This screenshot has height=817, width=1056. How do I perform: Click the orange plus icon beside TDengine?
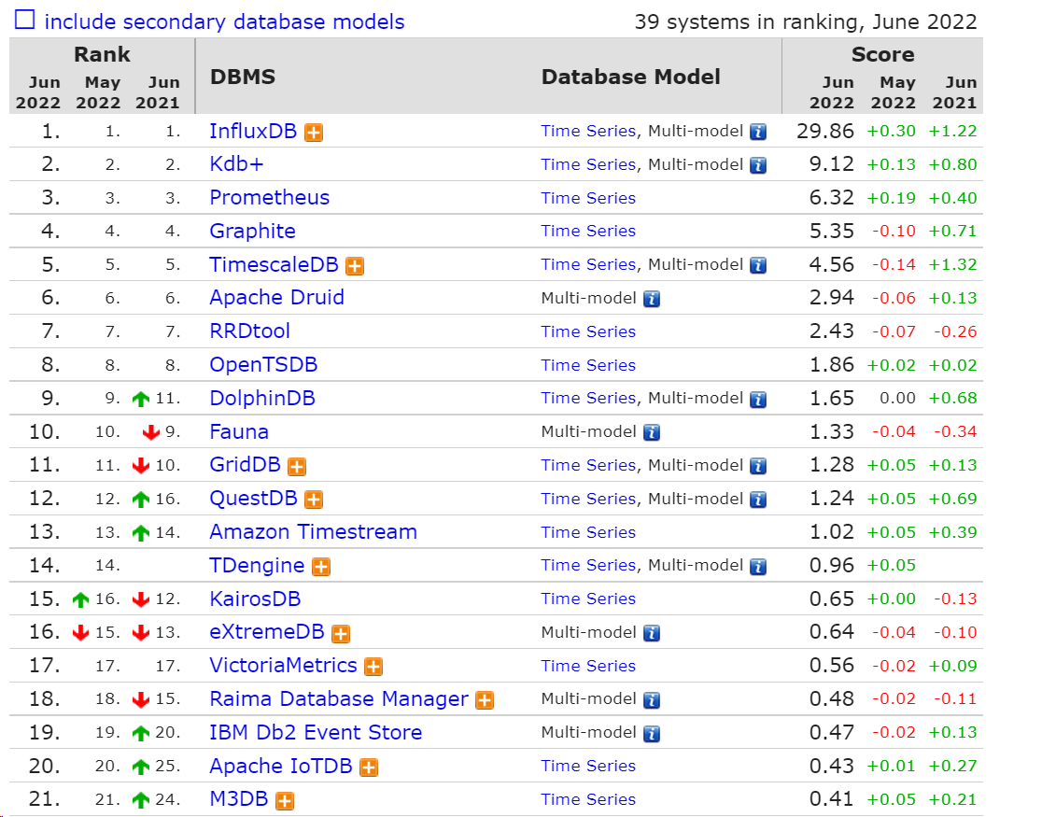coord(320,567)
